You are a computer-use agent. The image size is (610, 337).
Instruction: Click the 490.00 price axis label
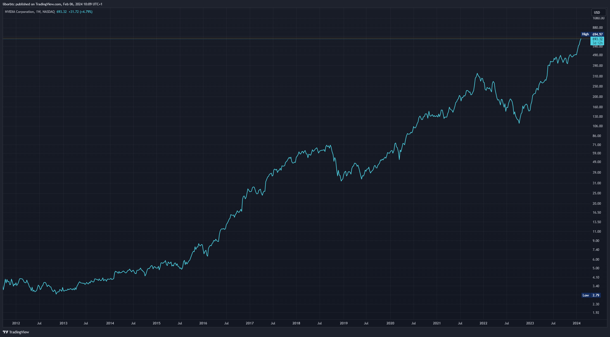[x=597, y=55]
